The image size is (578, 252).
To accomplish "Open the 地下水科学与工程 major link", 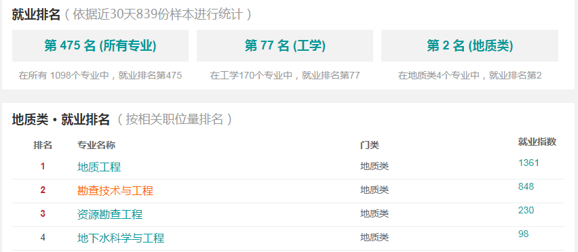I will [x=121, y=238].
